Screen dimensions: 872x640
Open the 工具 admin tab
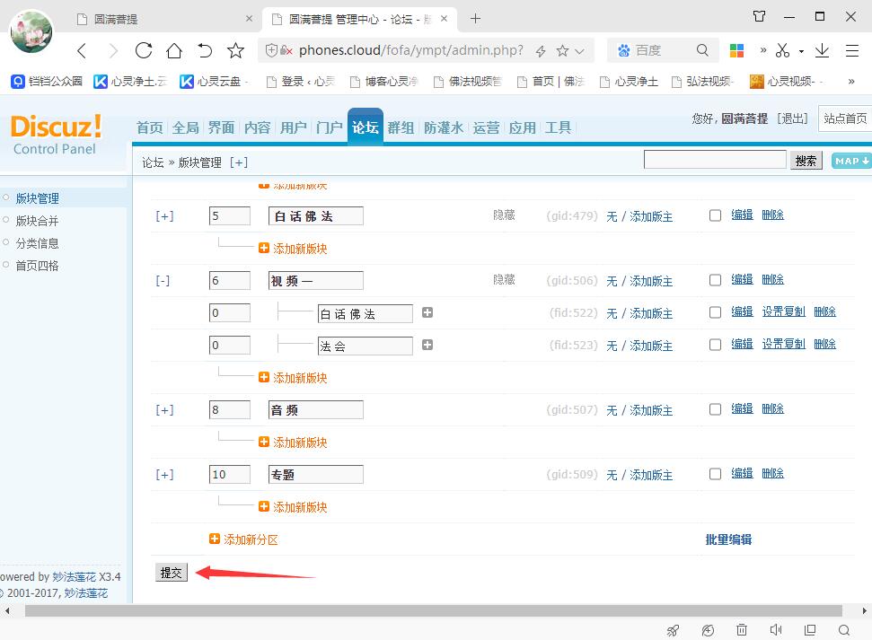(x=558, y=127)
